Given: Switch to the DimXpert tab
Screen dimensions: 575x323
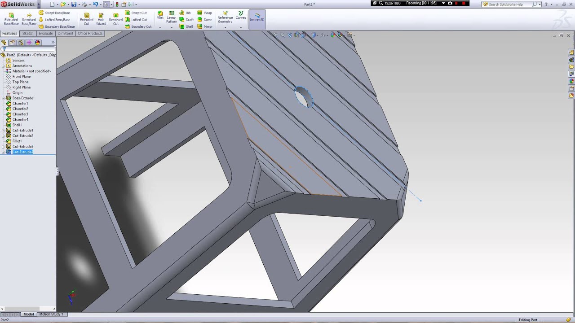Looking at the screenshot, I should point(66,34).
